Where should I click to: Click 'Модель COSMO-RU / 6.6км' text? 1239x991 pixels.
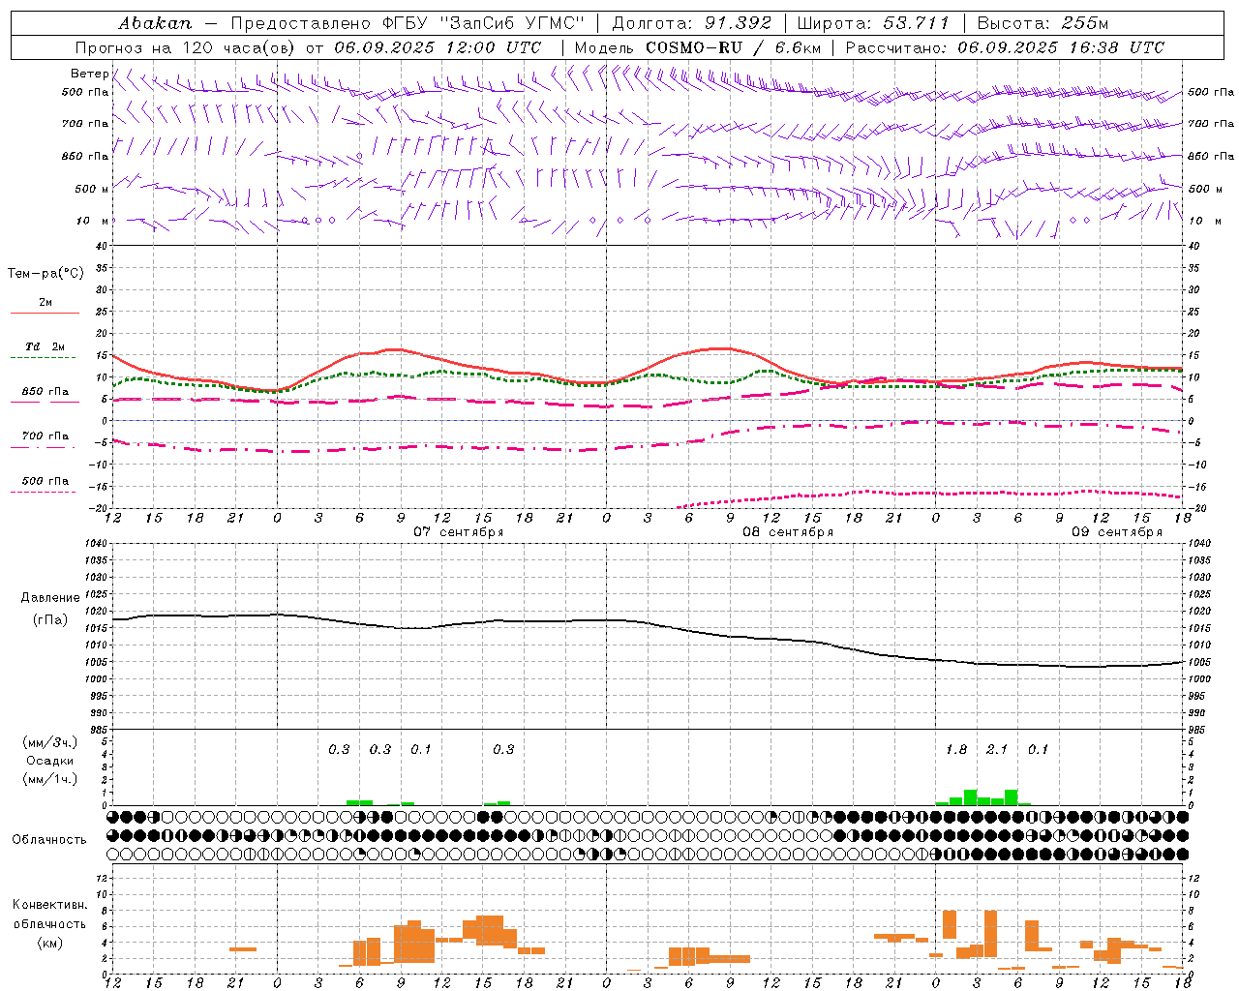(698, 47)
